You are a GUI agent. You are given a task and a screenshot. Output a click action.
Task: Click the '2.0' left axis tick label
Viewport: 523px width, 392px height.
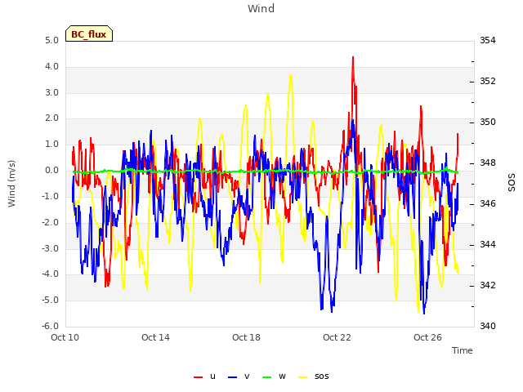coord(52,118)
